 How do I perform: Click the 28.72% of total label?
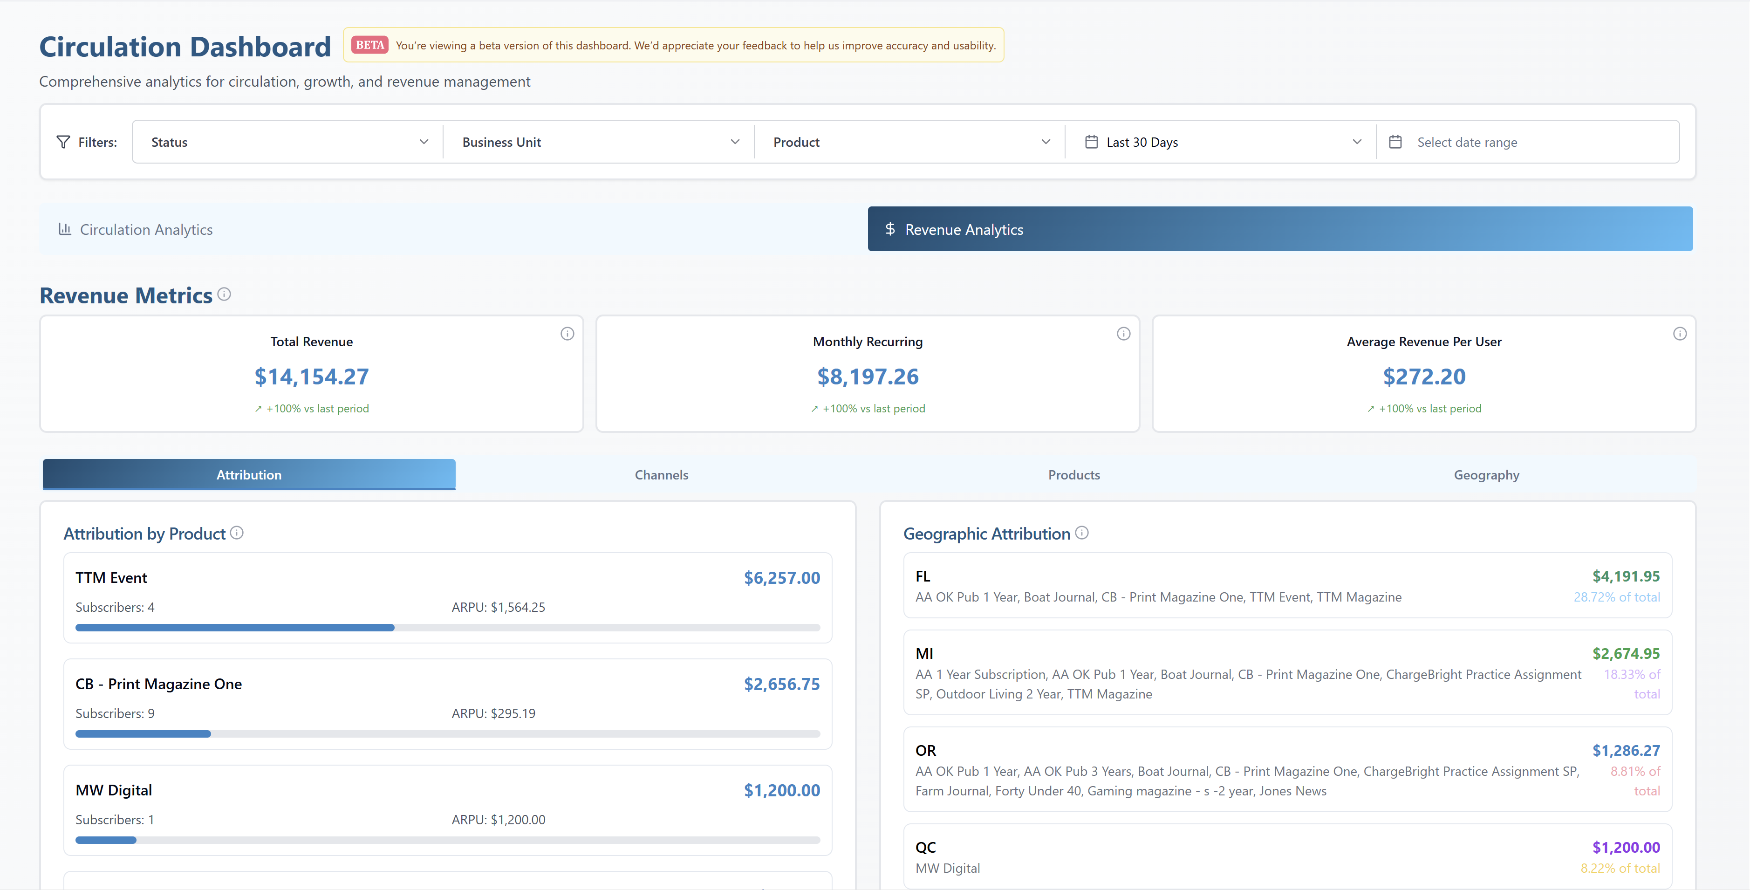[1617, 597]
